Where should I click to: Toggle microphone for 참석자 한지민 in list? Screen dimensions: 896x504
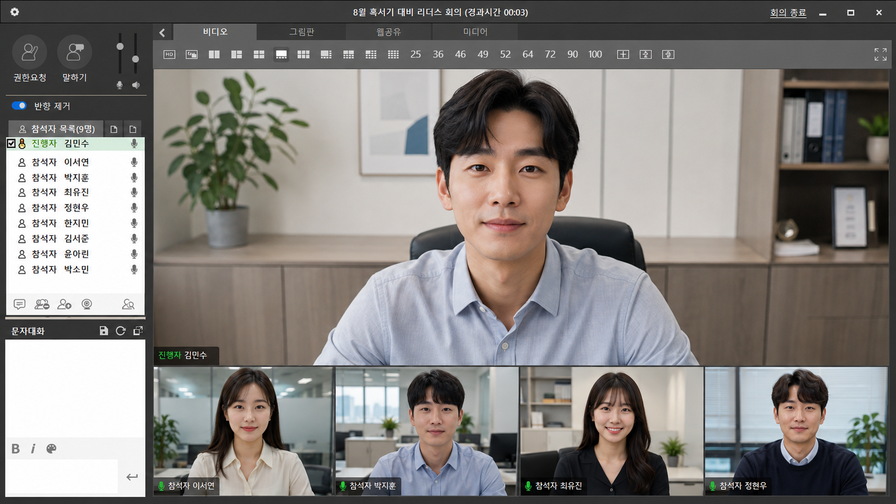[x=134, y=223]
